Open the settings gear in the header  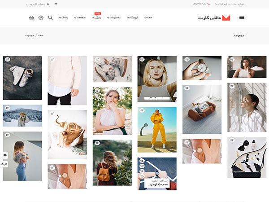tap(41, 18)
